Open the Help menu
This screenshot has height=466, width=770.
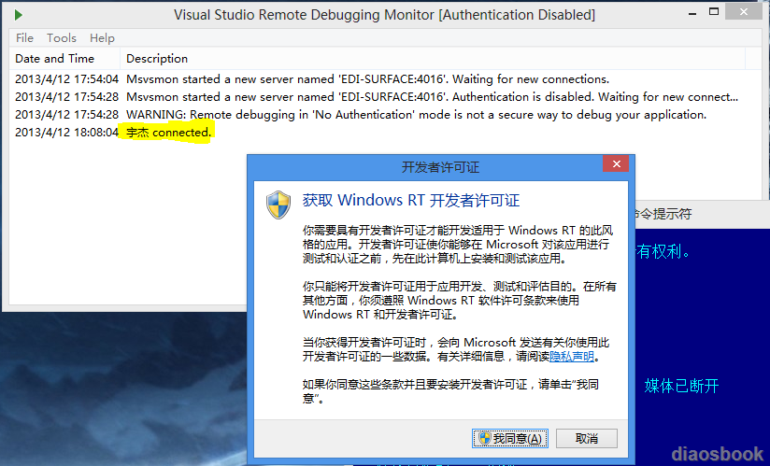click(x=102, y=37)
